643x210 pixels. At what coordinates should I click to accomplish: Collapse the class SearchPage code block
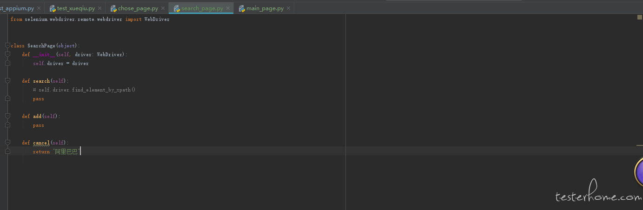(7, 46)
